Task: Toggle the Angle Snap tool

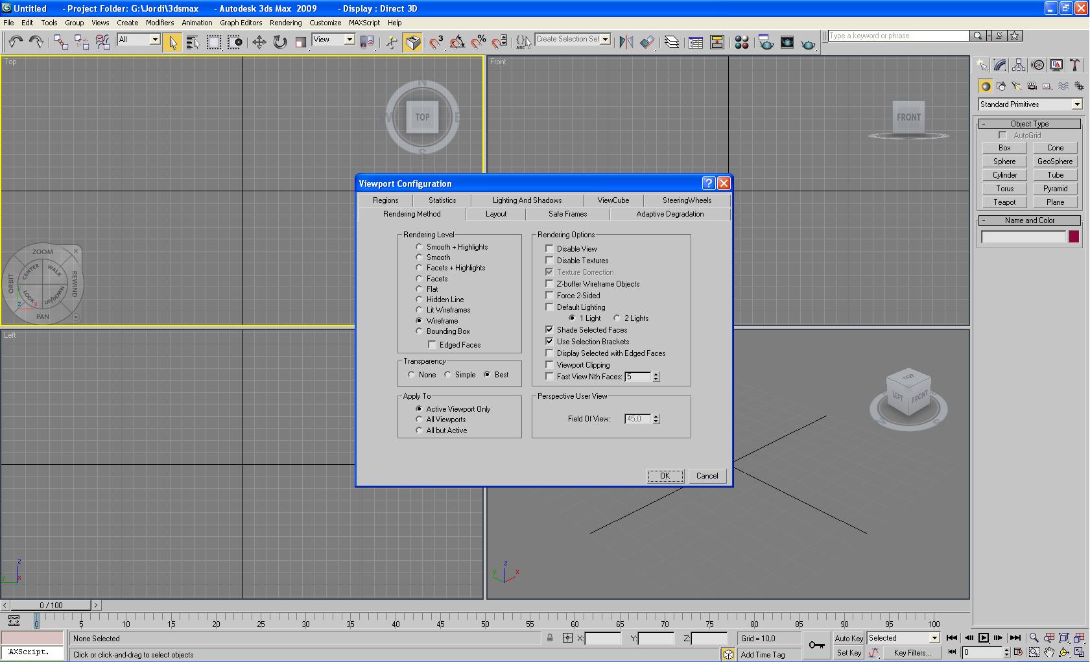Action: click(457, 42)
